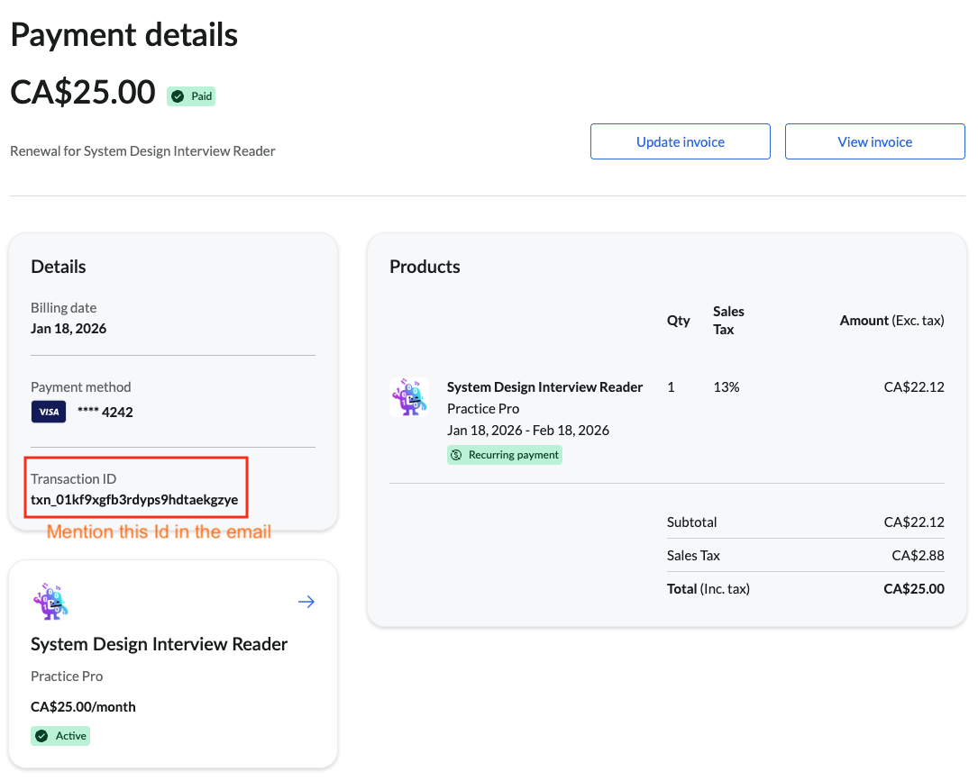Click the System Design Interview Reader product thumbnail

click(410, 396)
